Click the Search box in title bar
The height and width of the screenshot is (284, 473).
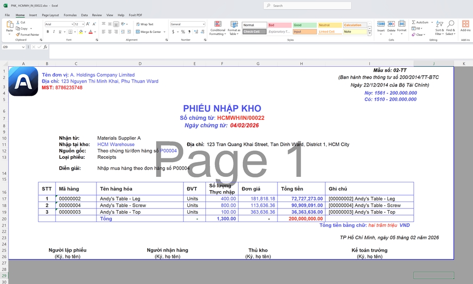tap(307, 6)
